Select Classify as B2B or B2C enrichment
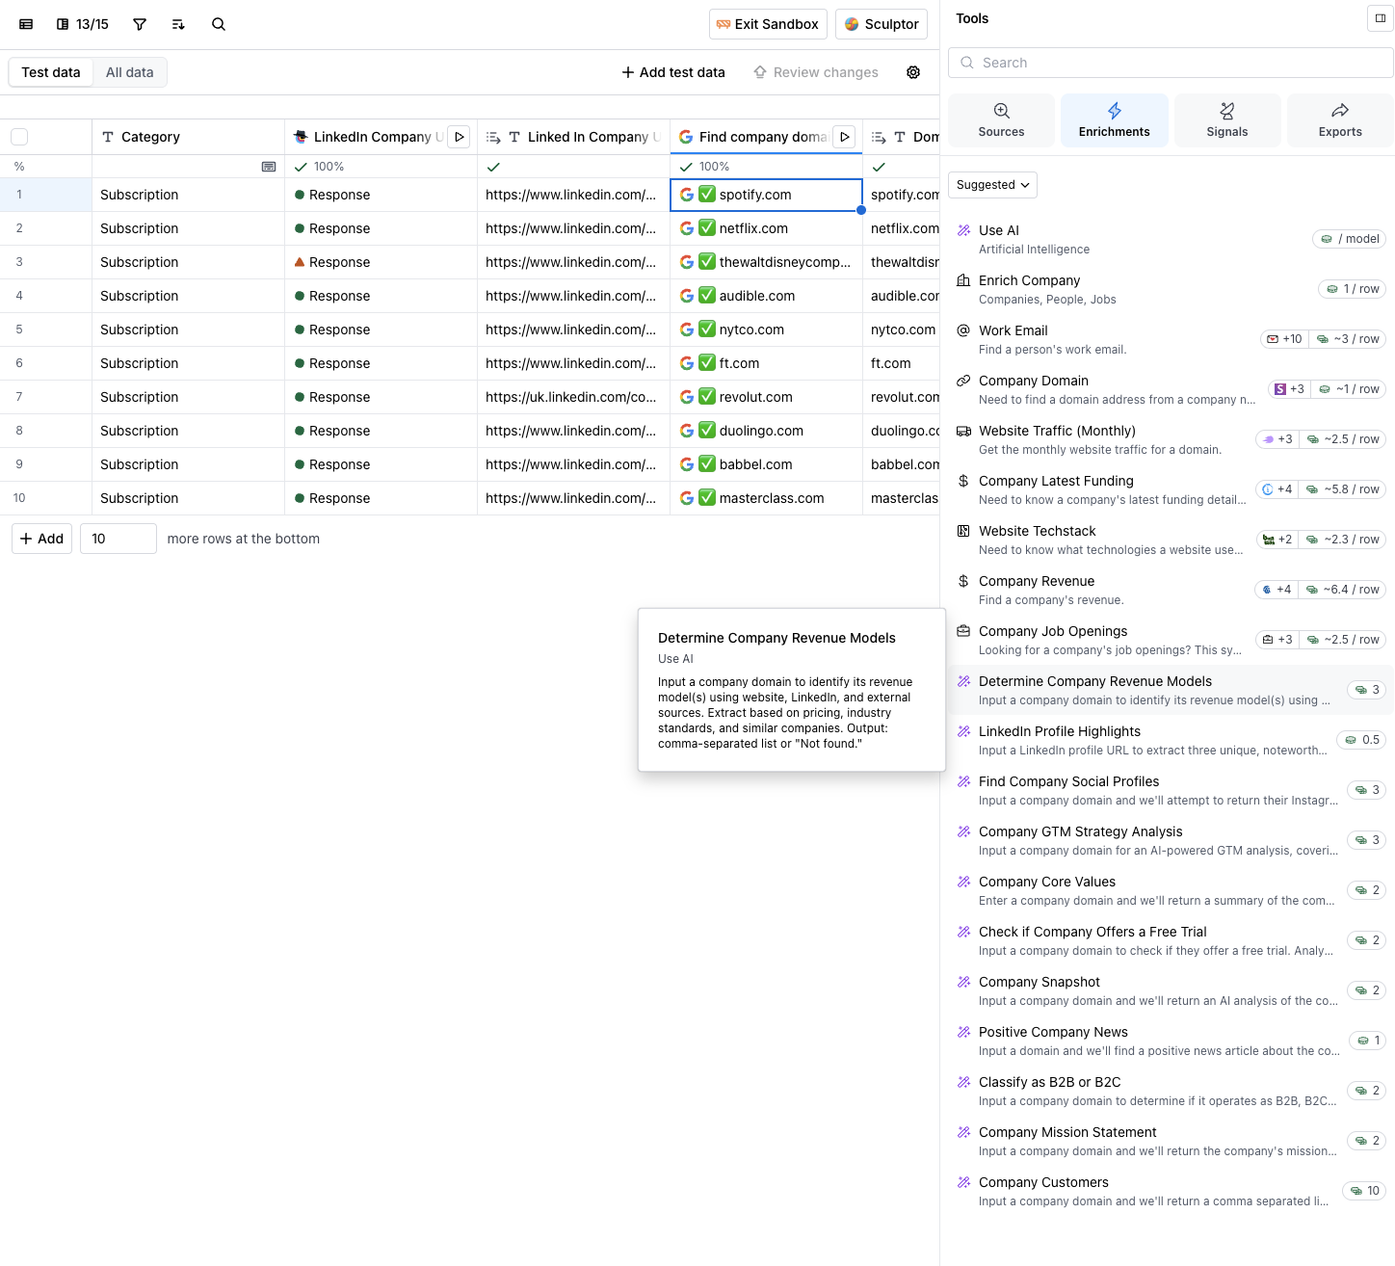This screenshot has width=1395, height=1266. point(1171,1091)
